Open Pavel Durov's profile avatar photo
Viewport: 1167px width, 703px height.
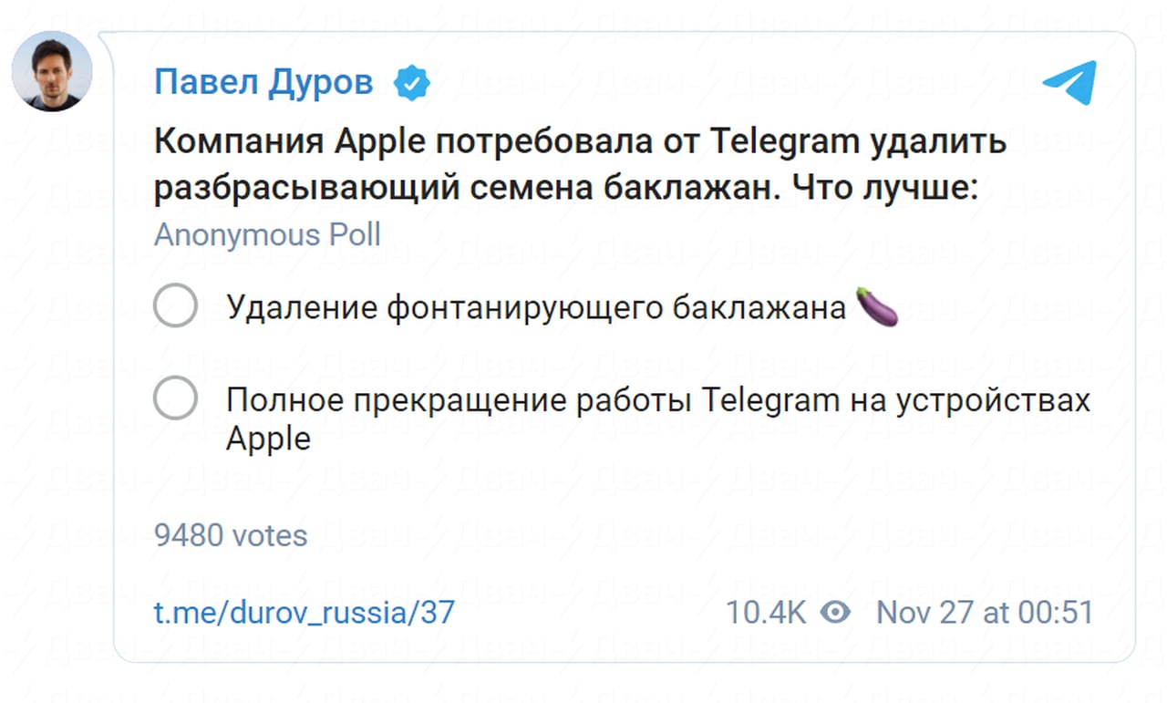(x=52, y=71)
